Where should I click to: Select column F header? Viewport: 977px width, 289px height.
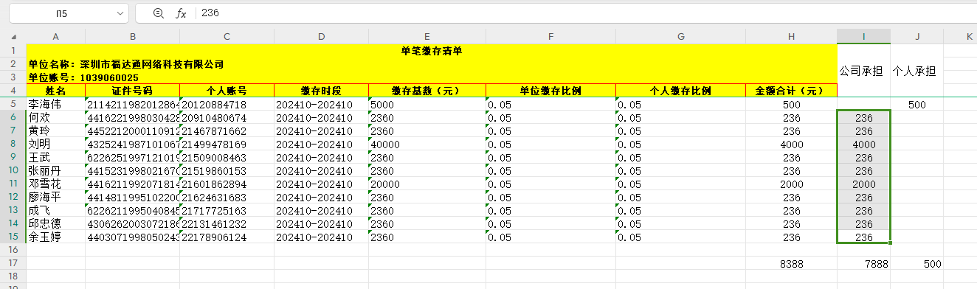[x=550, y=36]
